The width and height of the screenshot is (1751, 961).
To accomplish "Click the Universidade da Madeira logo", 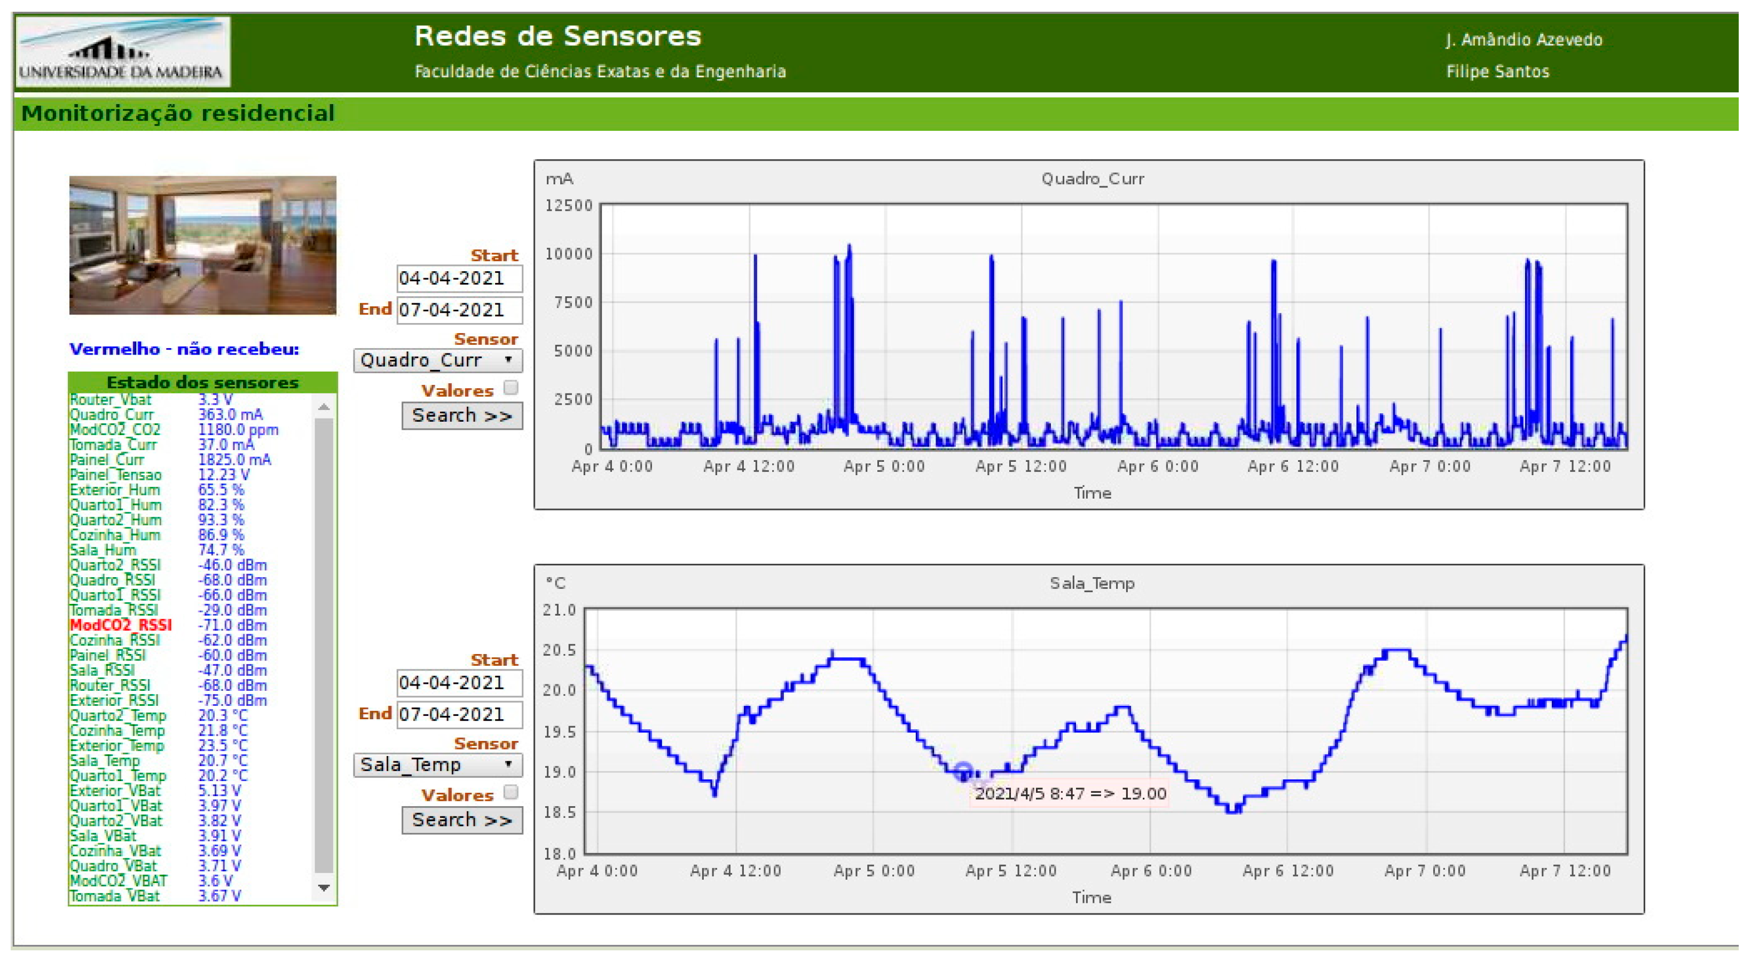I will click(x=122, y=52).
